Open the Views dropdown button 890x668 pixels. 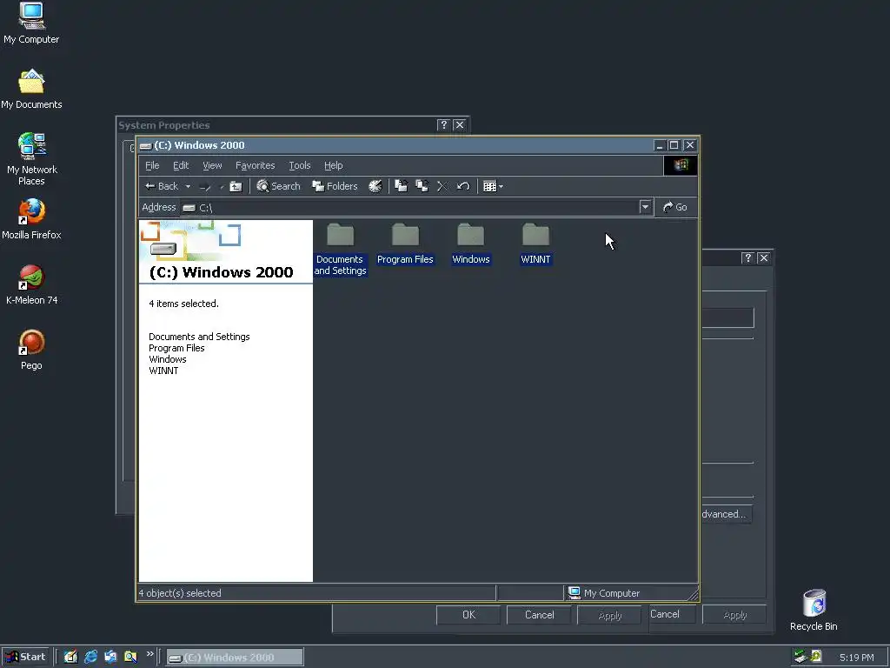coord(493,186)
